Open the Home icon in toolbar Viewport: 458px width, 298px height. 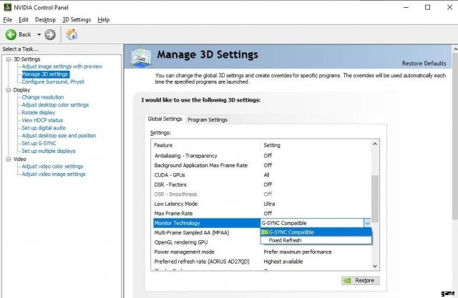[x=72, y=34]
